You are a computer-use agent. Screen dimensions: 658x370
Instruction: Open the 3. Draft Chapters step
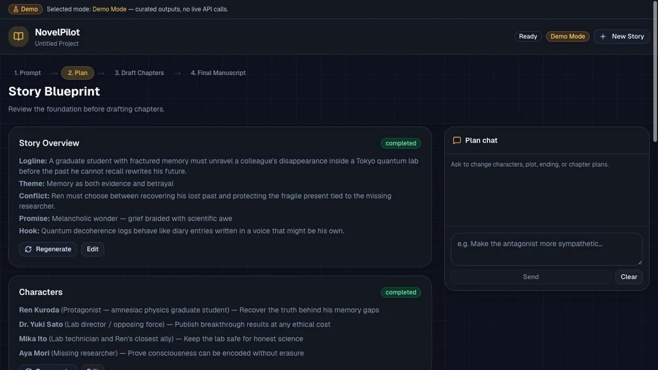click(139, 73)
